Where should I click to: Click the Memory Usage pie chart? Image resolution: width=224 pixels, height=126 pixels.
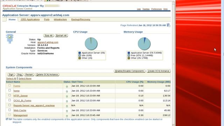click(144, 44)
